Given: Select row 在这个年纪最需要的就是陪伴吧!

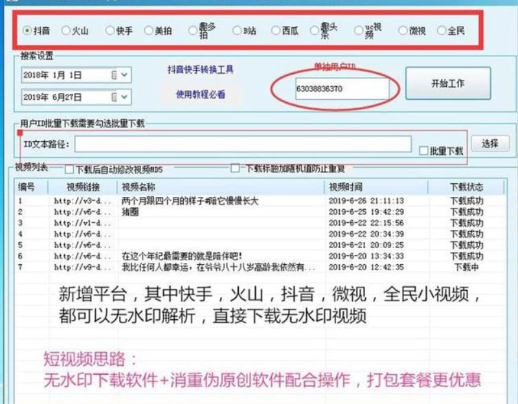Looking at the screenshot, I should (x=260, y=256).
